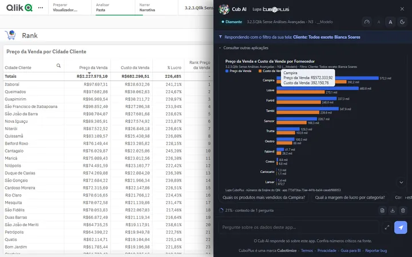Copy conversation with document icon

[x=382, y=210]
